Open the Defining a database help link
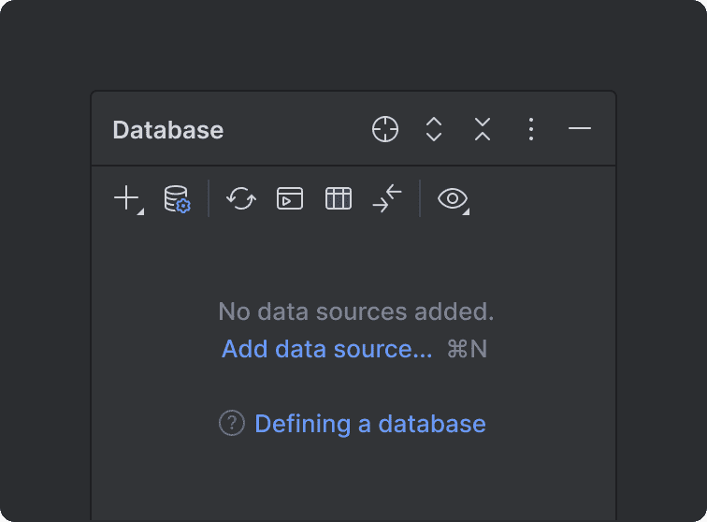 (370, 424)
